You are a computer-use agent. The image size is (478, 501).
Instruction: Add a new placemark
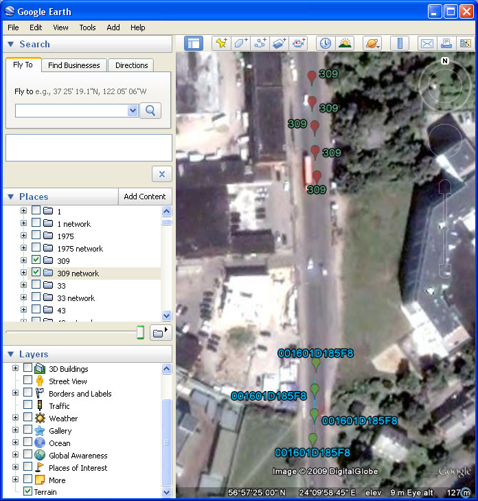pos(221,43)
